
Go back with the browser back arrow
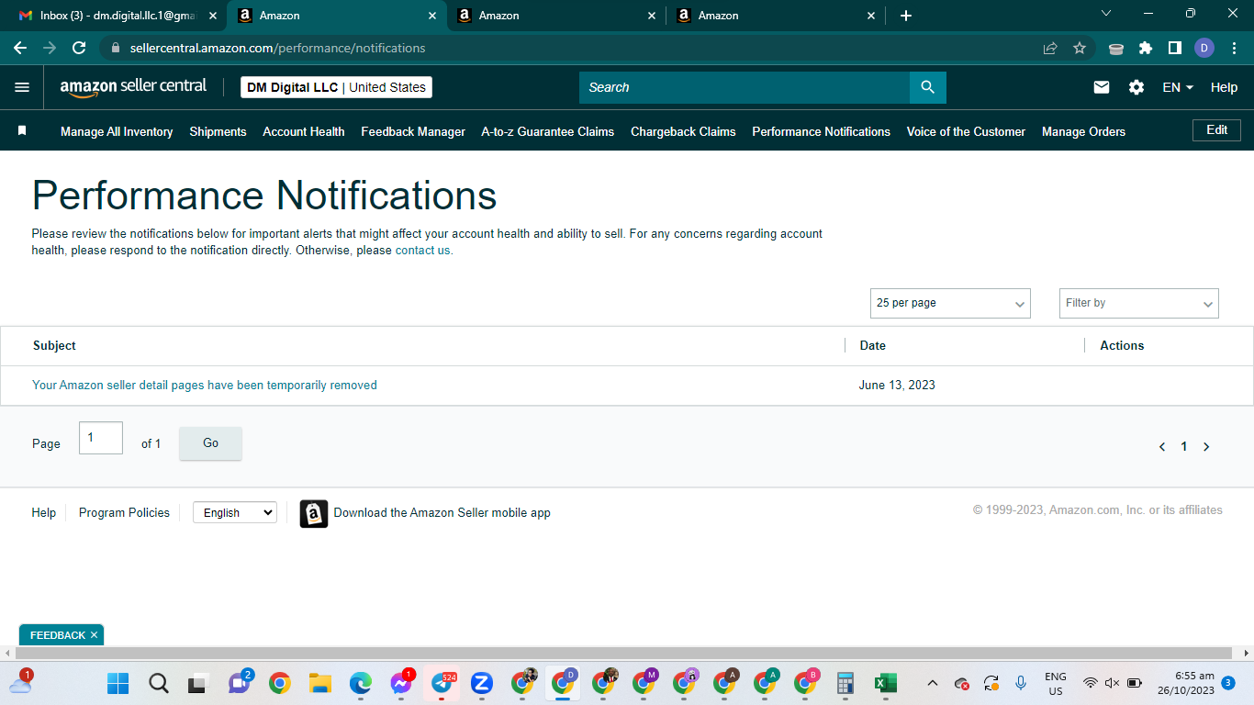[20, 48]
